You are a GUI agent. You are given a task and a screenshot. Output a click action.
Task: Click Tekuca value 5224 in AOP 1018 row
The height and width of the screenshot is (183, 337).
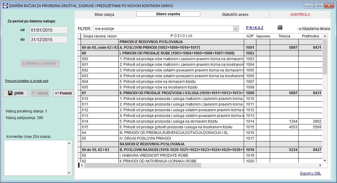284,150
